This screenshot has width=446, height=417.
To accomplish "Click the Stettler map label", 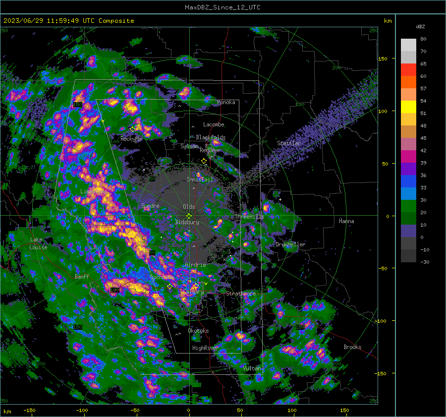I will 289,143.
